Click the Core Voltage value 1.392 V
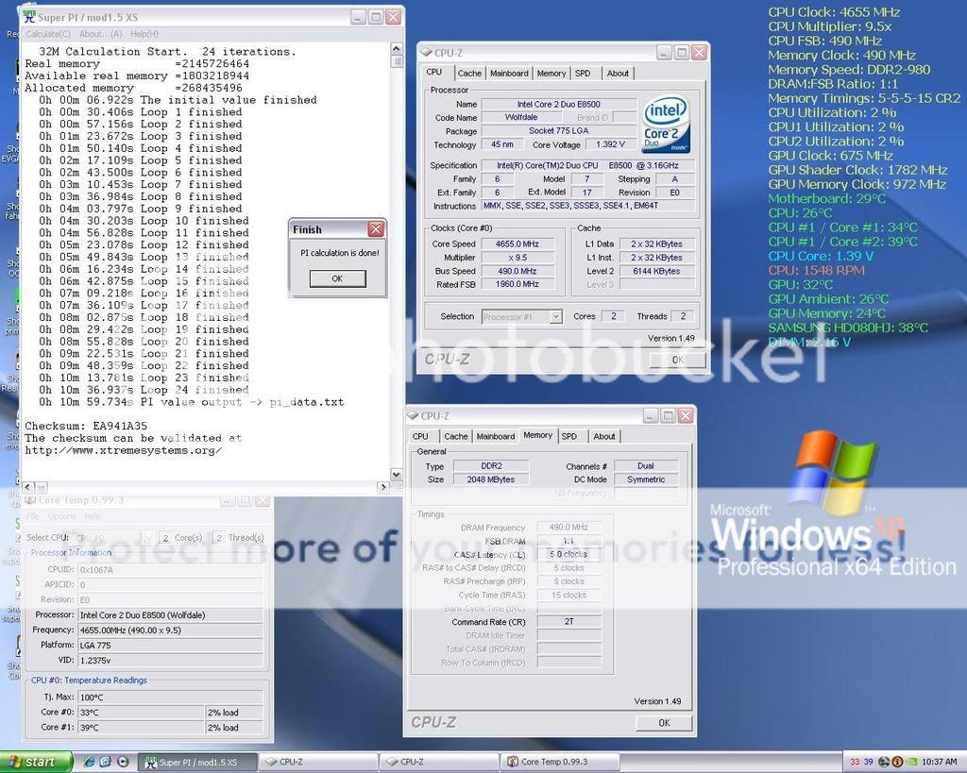The height and width of the screenshot is (773, 967). point(610,144)
